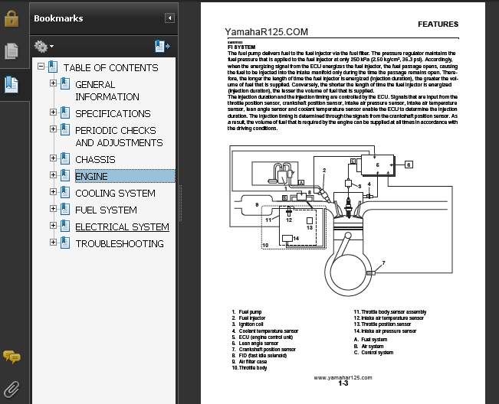
Task: Expand the GENERAL INFORMATION bookmark
Action: [54, 83]
